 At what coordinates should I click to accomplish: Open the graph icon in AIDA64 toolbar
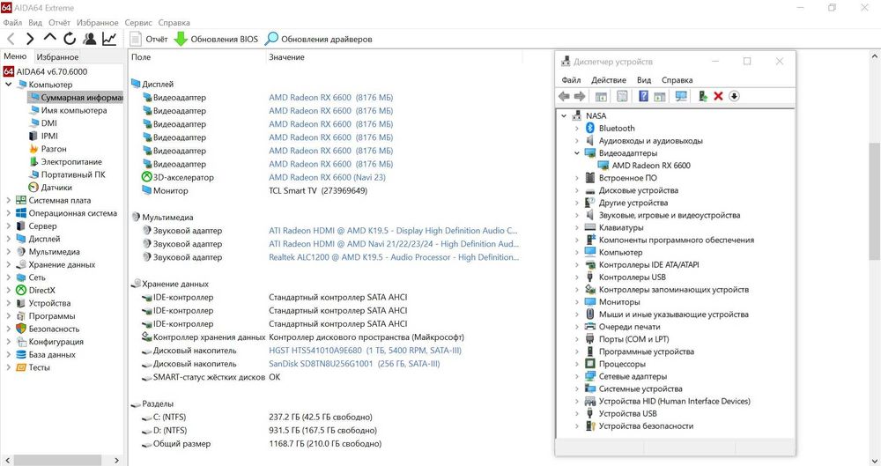(x=109, y=39)
